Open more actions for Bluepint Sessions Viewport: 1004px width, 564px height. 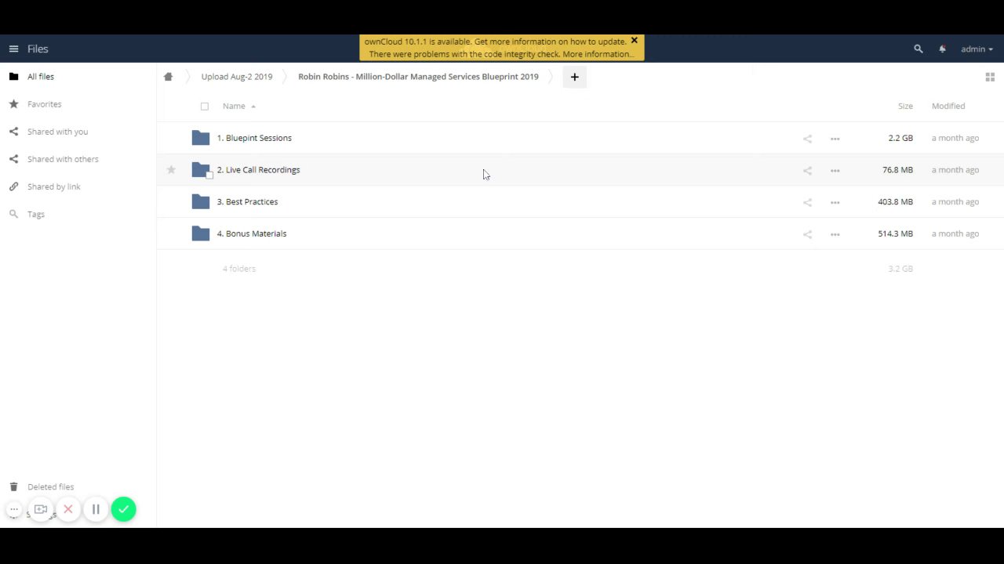click(835, 139)
